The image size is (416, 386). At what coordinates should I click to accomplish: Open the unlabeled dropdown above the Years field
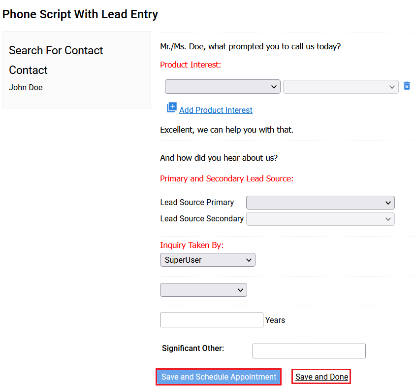click(x=203, y=290)
